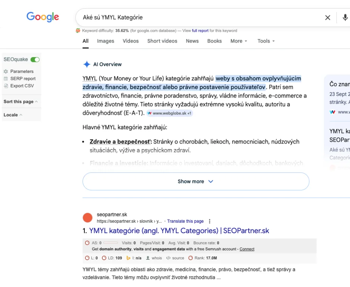Open the three-dot menu beside seopartner.sk result

point(210,221)
